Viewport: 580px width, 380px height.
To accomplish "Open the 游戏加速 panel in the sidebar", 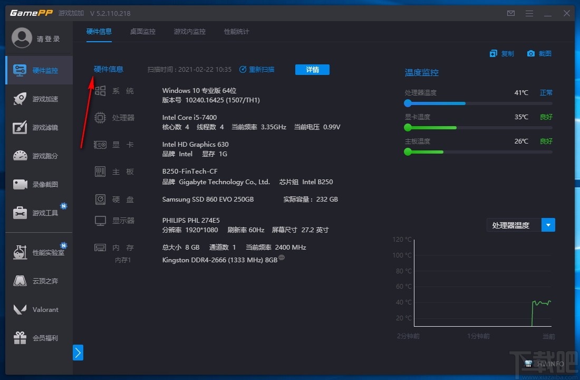I will point(38,99).
